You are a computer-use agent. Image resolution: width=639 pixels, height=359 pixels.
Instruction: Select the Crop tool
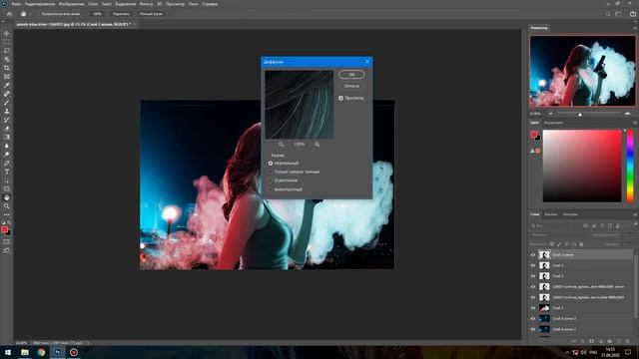(x=7, y=68)
